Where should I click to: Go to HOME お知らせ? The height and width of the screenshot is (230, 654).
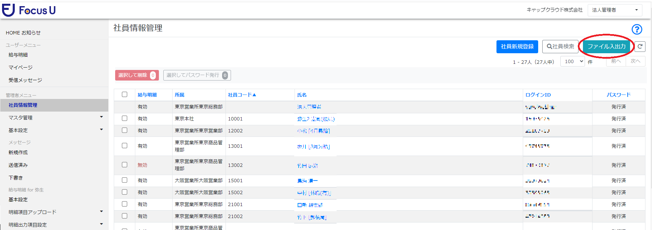pos(23,33)
